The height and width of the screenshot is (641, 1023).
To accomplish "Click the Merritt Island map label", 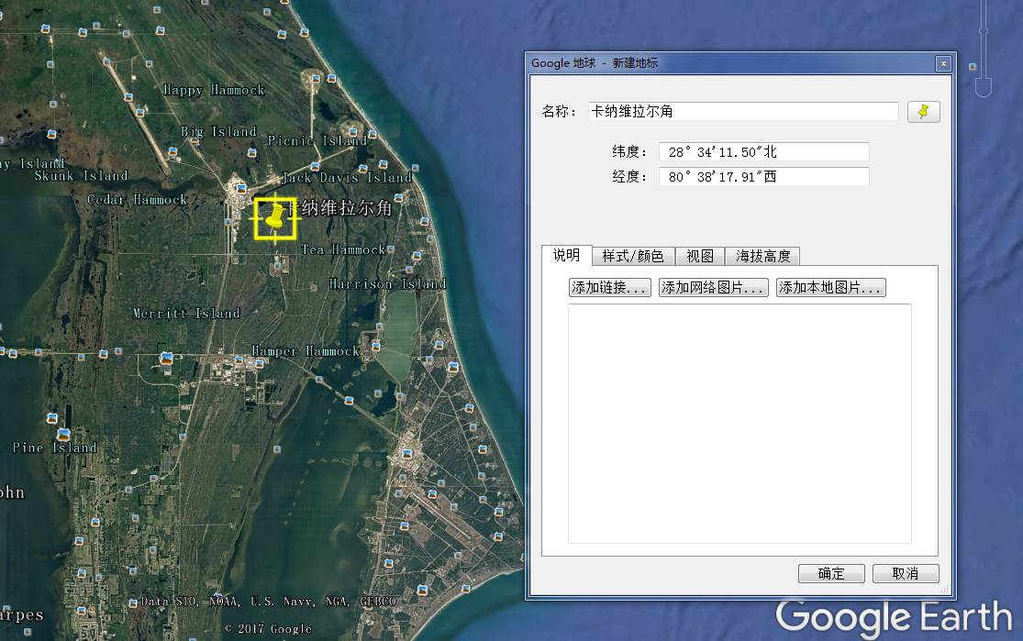I will pos(186,313).
